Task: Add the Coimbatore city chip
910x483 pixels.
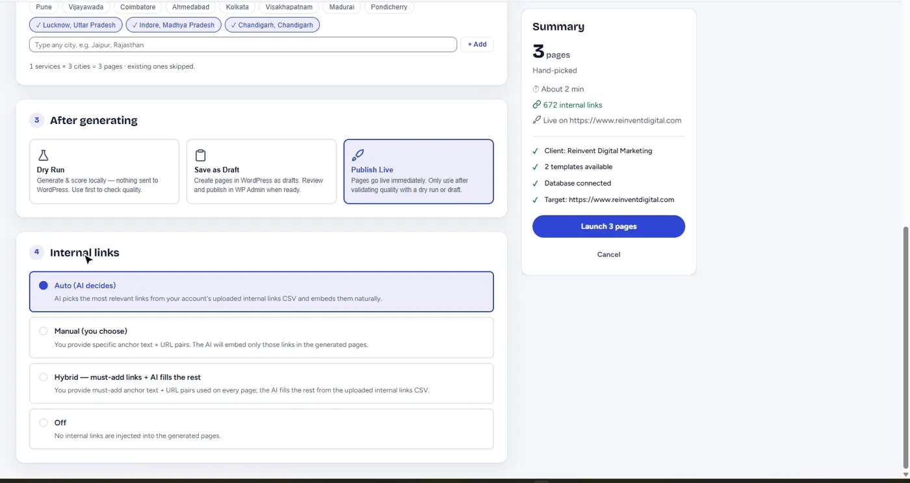Action: (x=138, y=7)
